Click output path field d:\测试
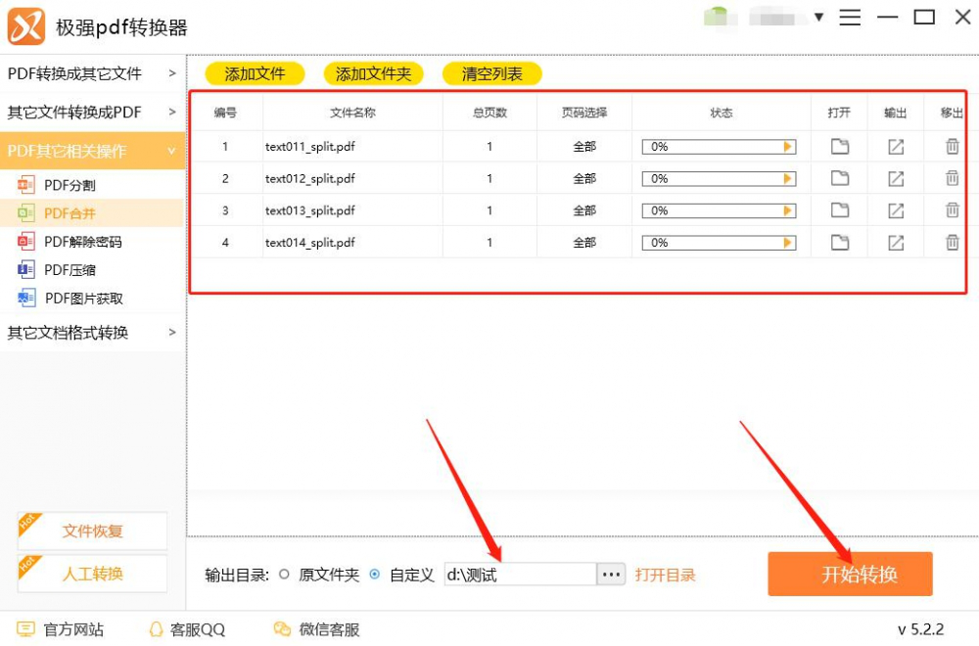The width and height of the screenshot is (979, 646). point(520,575)
